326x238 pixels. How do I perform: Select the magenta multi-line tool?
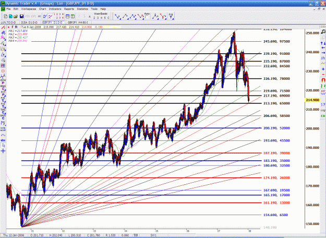click(3, 38)
